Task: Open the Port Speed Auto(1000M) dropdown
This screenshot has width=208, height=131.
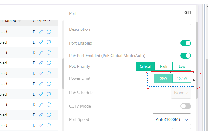Action: [x=172, y=119]
